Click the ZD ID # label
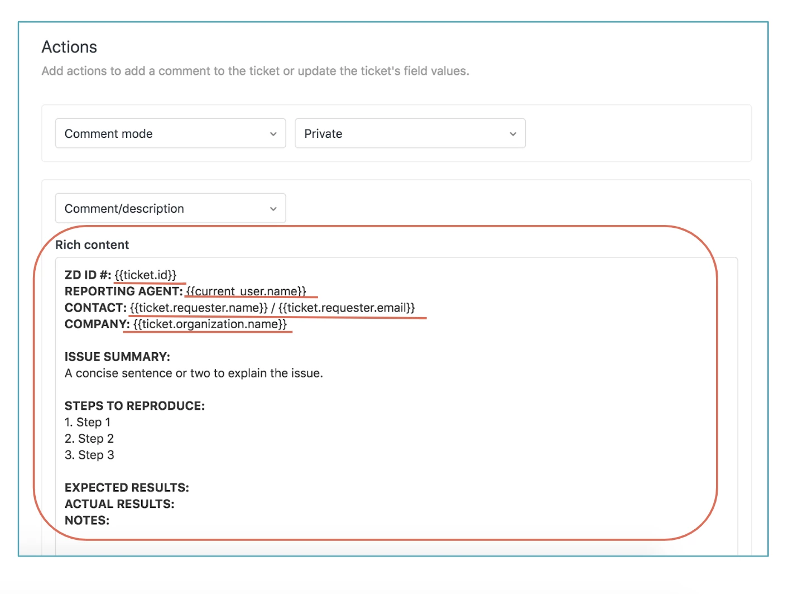Viewport: 788px width, 594px height. (88, 275)
